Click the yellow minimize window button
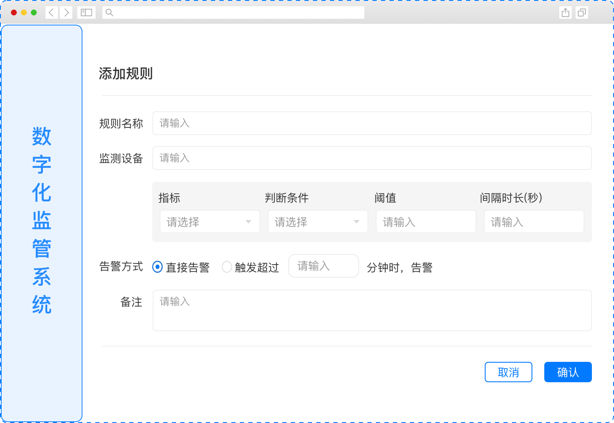Viewport: 614px width, 423px height. click(x=24, y=12)
